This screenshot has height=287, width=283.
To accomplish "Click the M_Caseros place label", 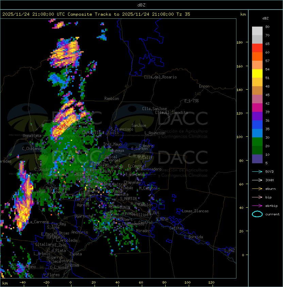I will pos(148,188).
